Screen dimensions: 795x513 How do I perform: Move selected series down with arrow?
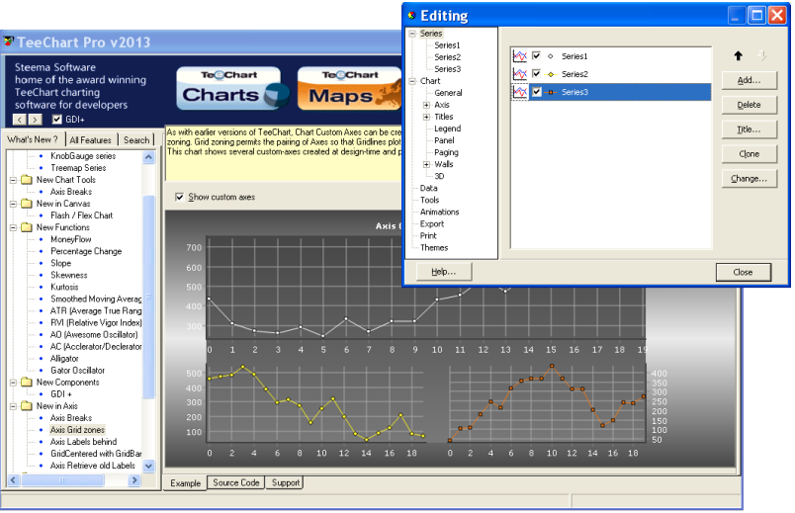762,55
